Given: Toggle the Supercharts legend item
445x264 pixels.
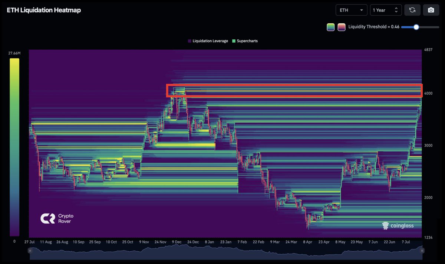Looking at the screenshot, I should coord(245,41).
